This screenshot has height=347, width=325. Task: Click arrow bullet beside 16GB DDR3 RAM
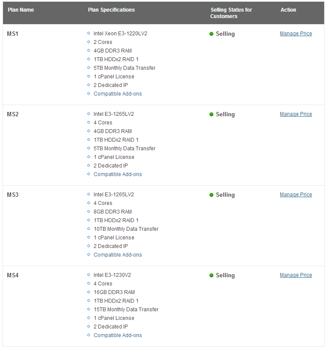[x=88, y=292]
